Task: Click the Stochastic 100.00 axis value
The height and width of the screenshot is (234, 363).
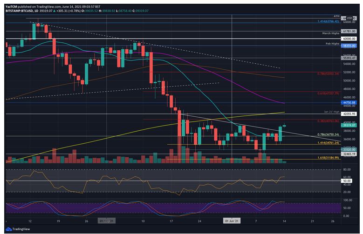Action: [x=347, y=200]
